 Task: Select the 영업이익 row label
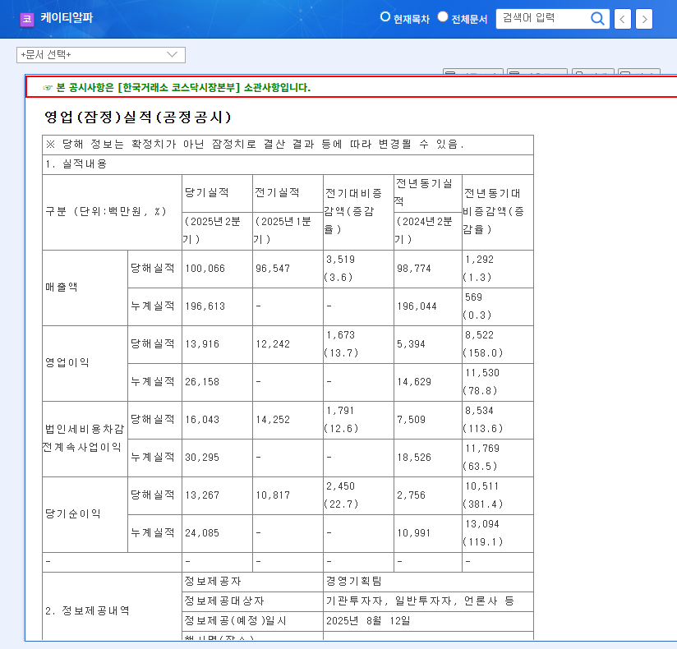(x=67, y=363)
